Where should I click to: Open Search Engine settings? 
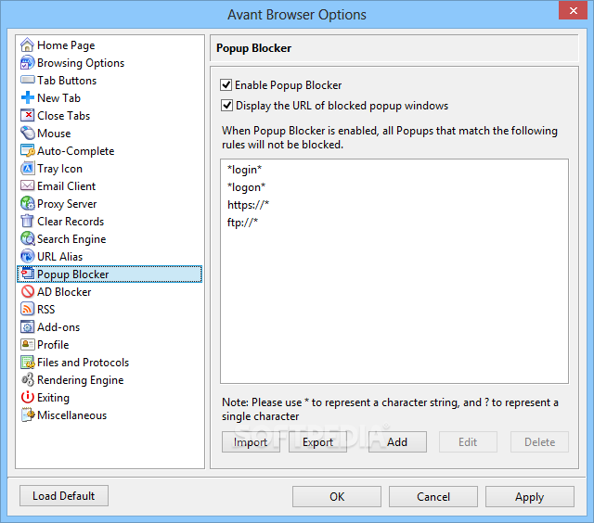click(71, 239)
